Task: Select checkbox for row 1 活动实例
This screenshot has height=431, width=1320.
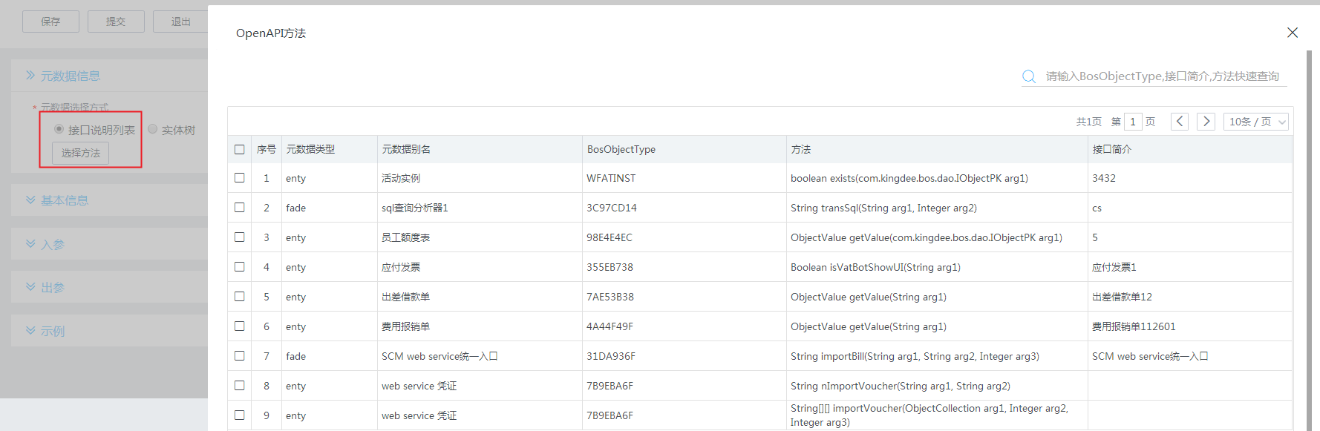Action: pos(239,178)
